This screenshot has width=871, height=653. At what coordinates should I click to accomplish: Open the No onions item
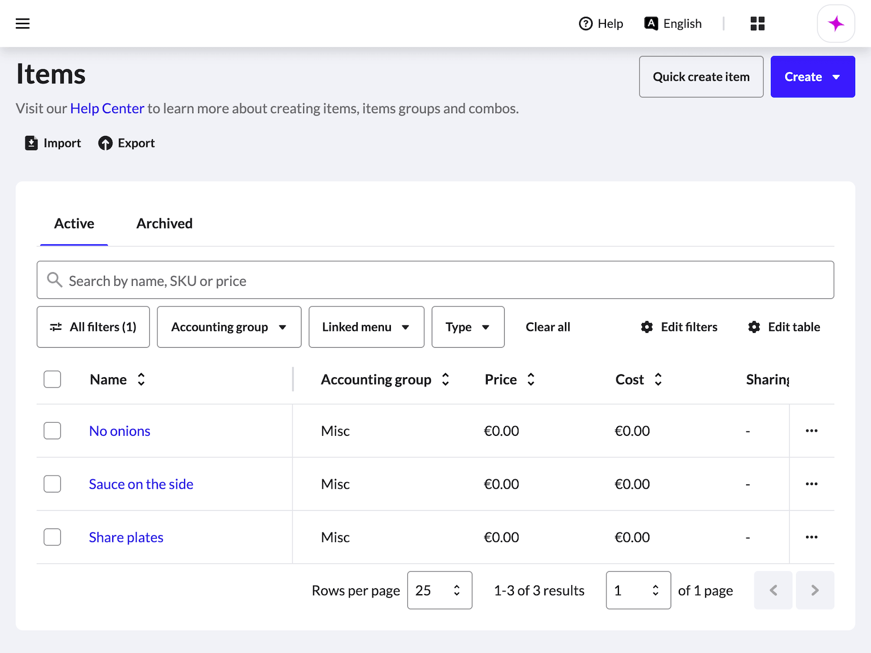click(120, 431)
